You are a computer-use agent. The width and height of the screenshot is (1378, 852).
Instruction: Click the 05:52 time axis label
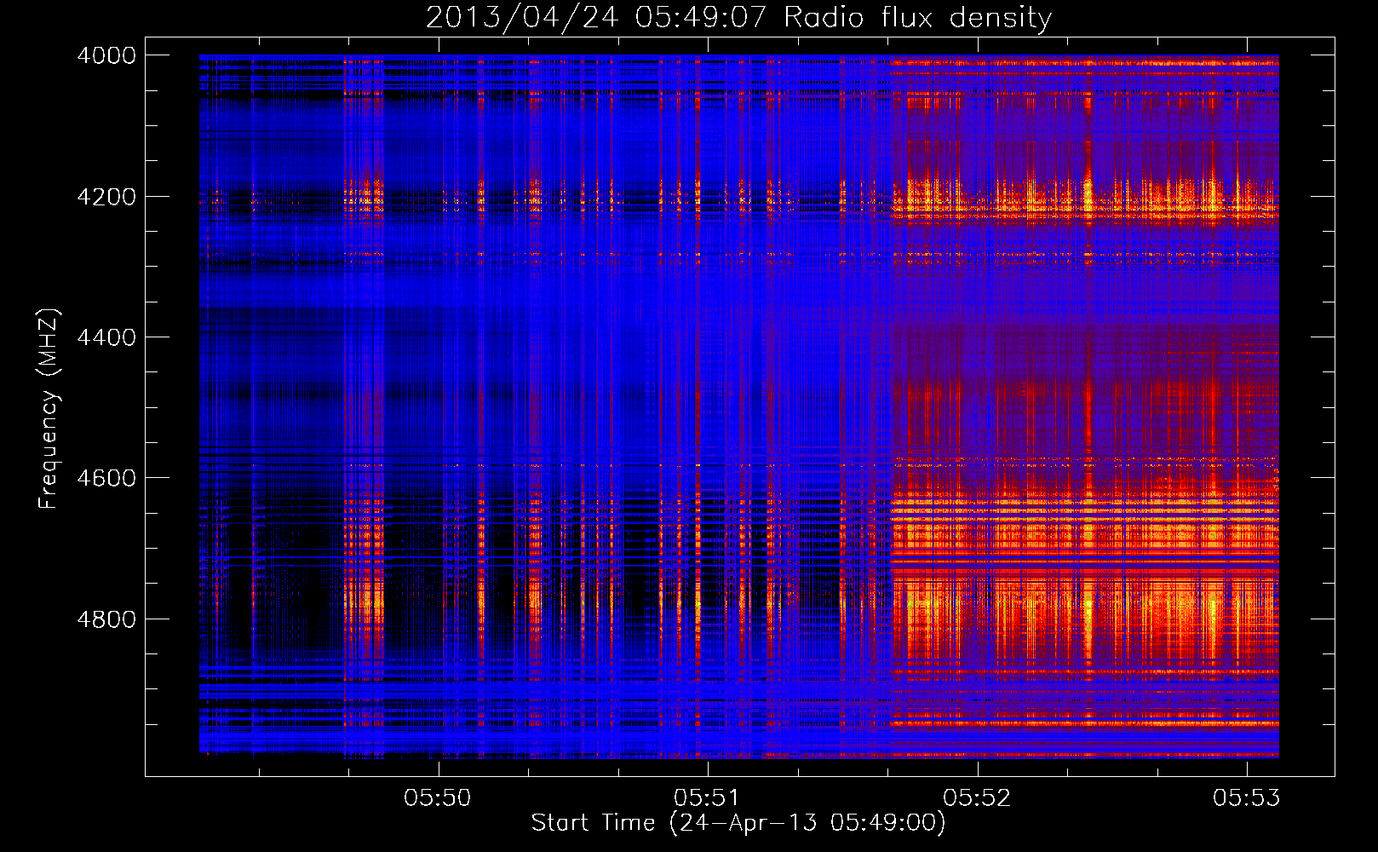977,797
